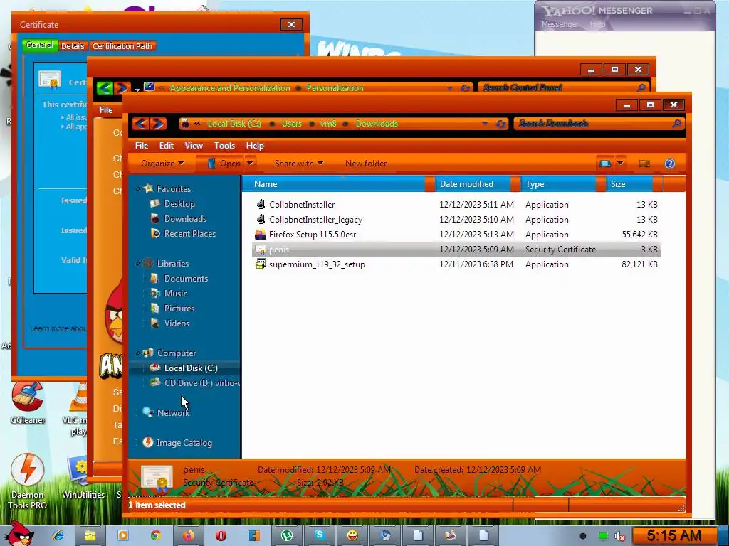Open explorer Help question mark icon
Screen dimensions: 729x546
point(669,164)
